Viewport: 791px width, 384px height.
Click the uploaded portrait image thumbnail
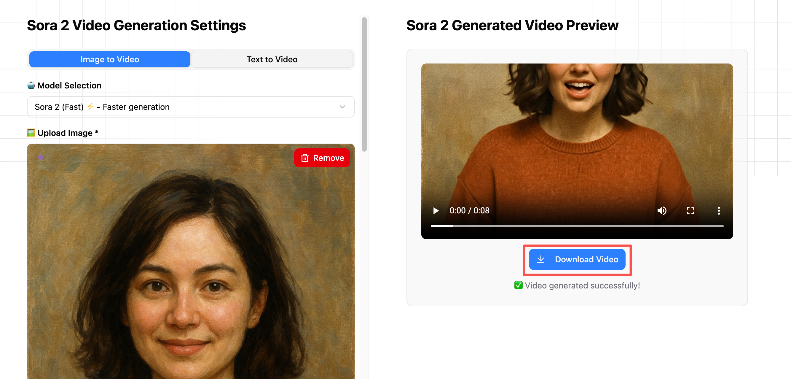[x=190, y=261]
